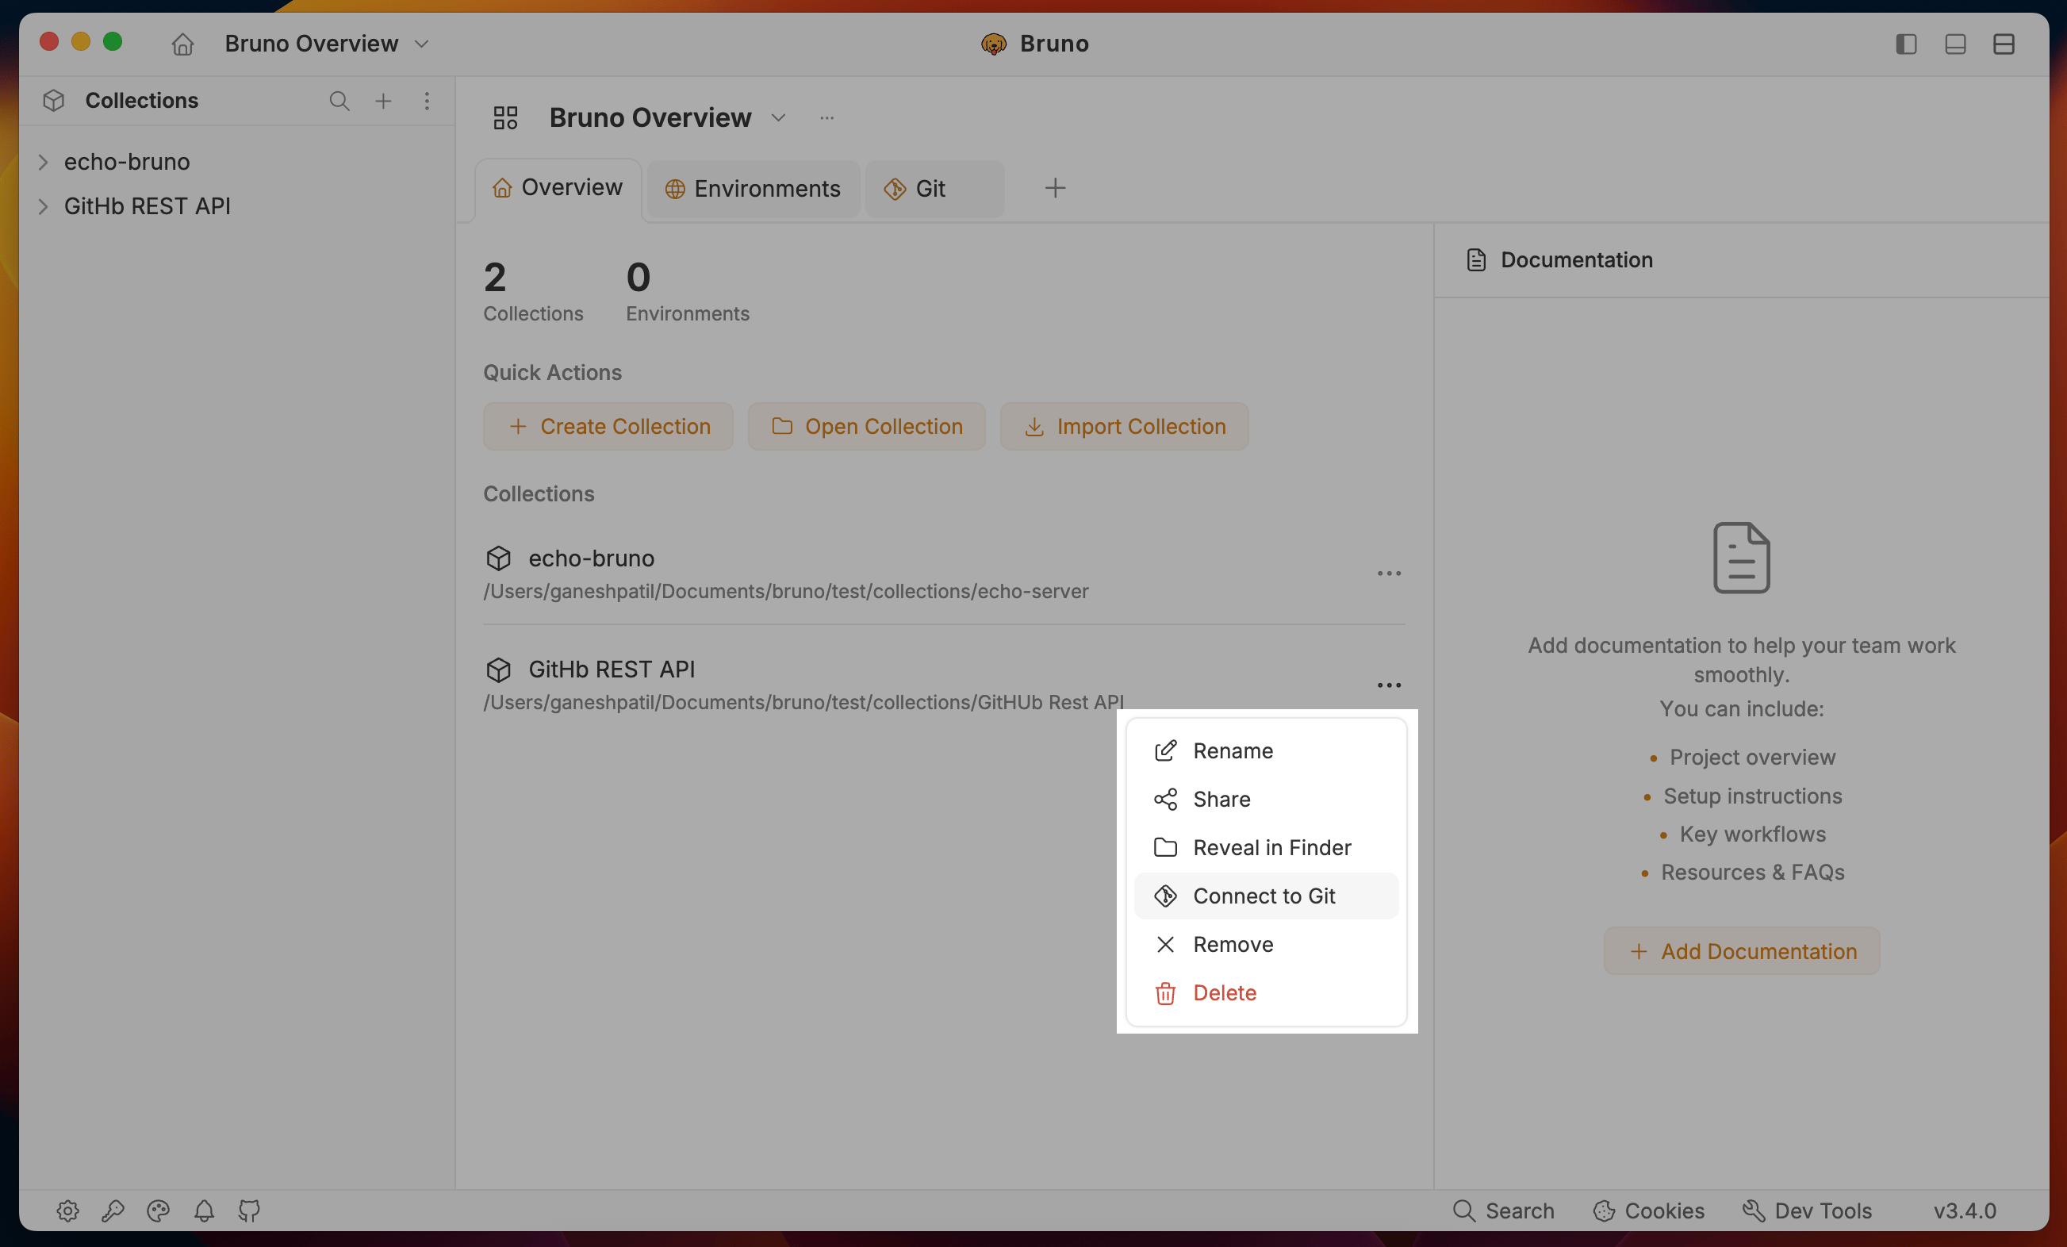Open Cookies in the status bar
This screenshot has width=2067, height=1247.
pyautogui.click(x=1648, y=1210)
